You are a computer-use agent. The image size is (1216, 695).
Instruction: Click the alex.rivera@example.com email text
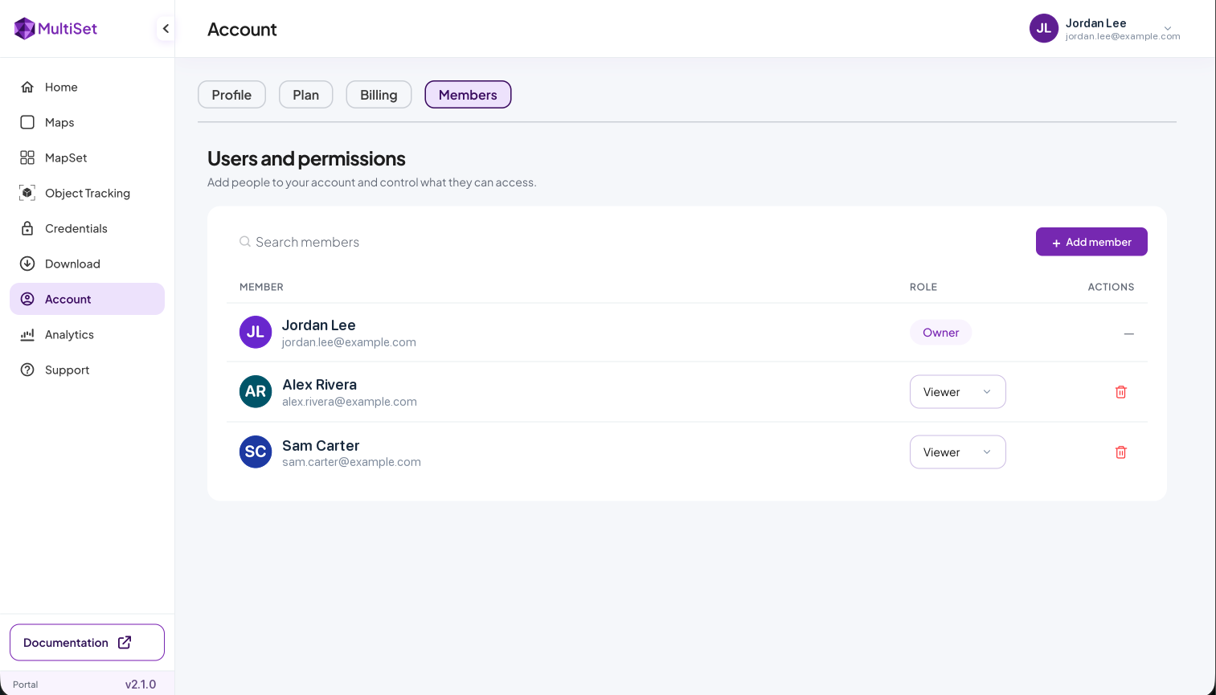(x=350, y=402)
